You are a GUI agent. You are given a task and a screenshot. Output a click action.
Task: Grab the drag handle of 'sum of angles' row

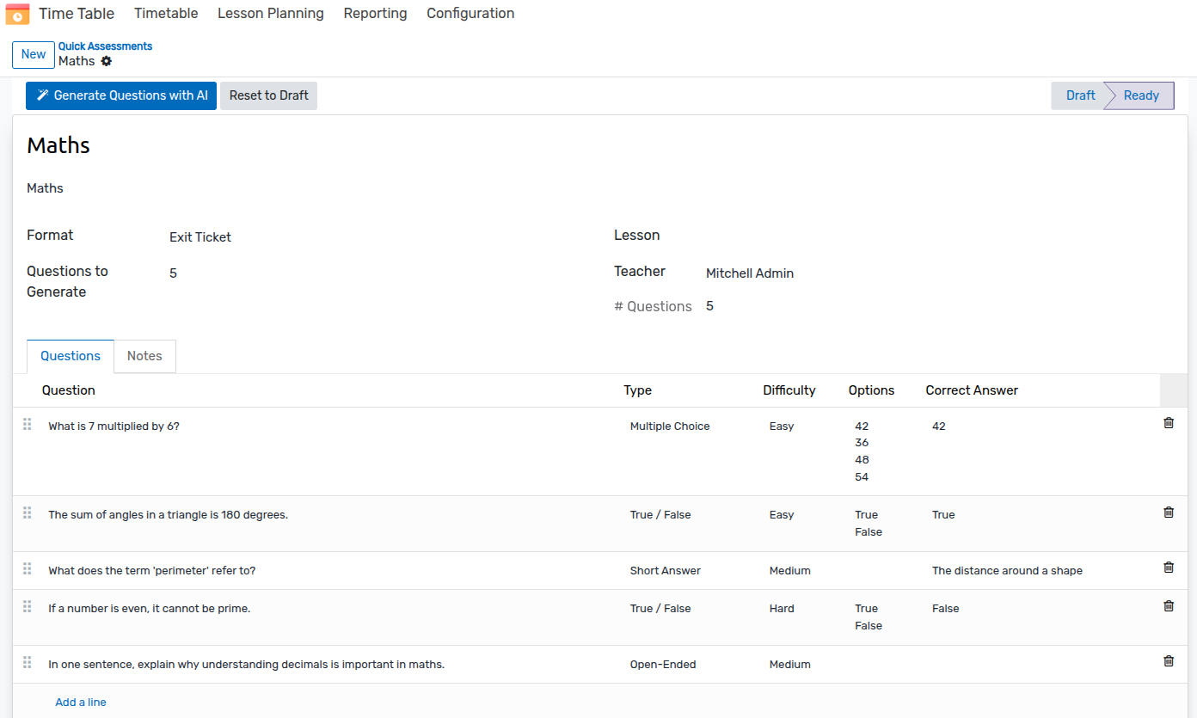[27, 512]
